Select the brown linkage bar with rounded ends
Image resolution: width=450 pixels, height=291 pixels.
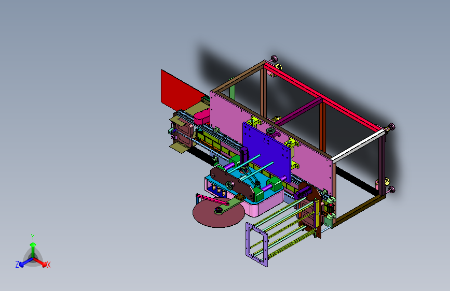click(x=232, y=184)
